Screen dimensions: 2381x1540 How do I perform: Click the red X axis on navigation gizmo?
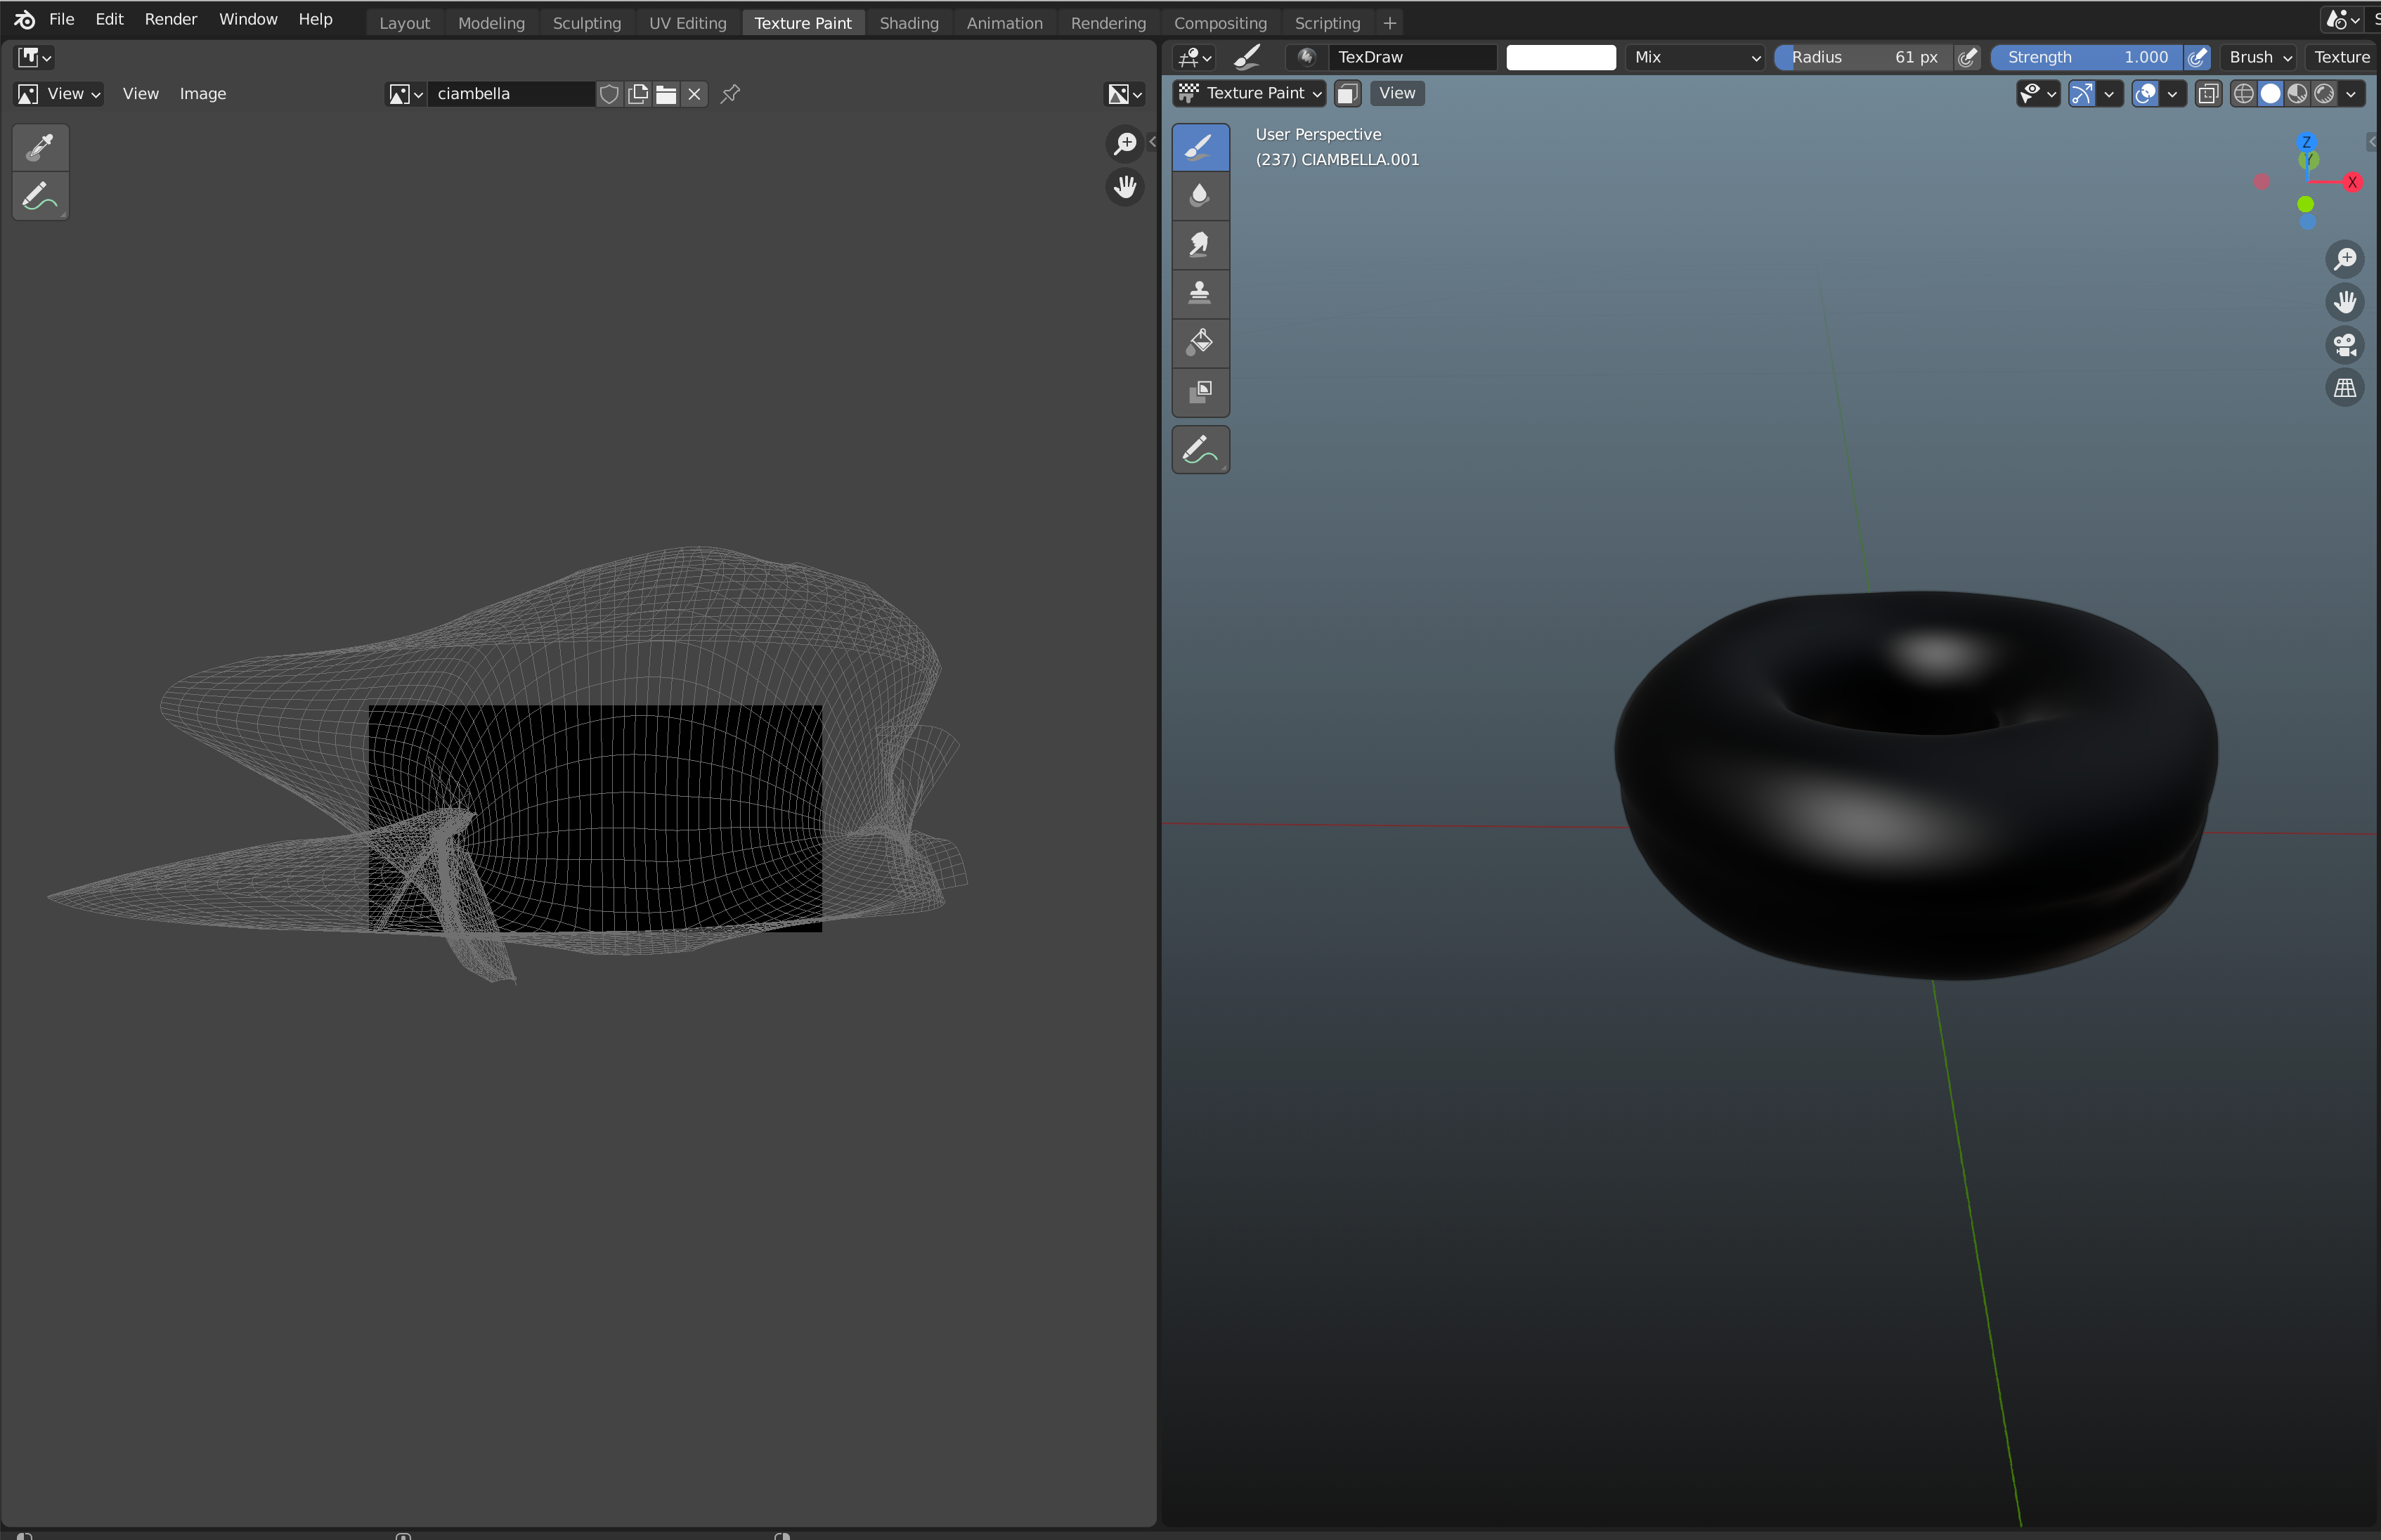coord(2352,182)
